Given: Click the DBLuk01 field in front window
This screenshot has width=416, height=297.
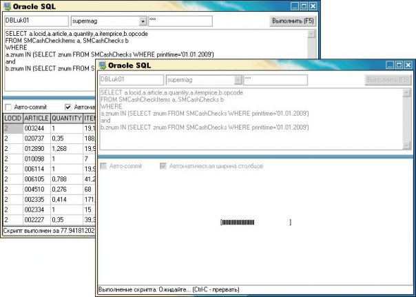Looking at the screenshot, I should [x=132, y=80].
